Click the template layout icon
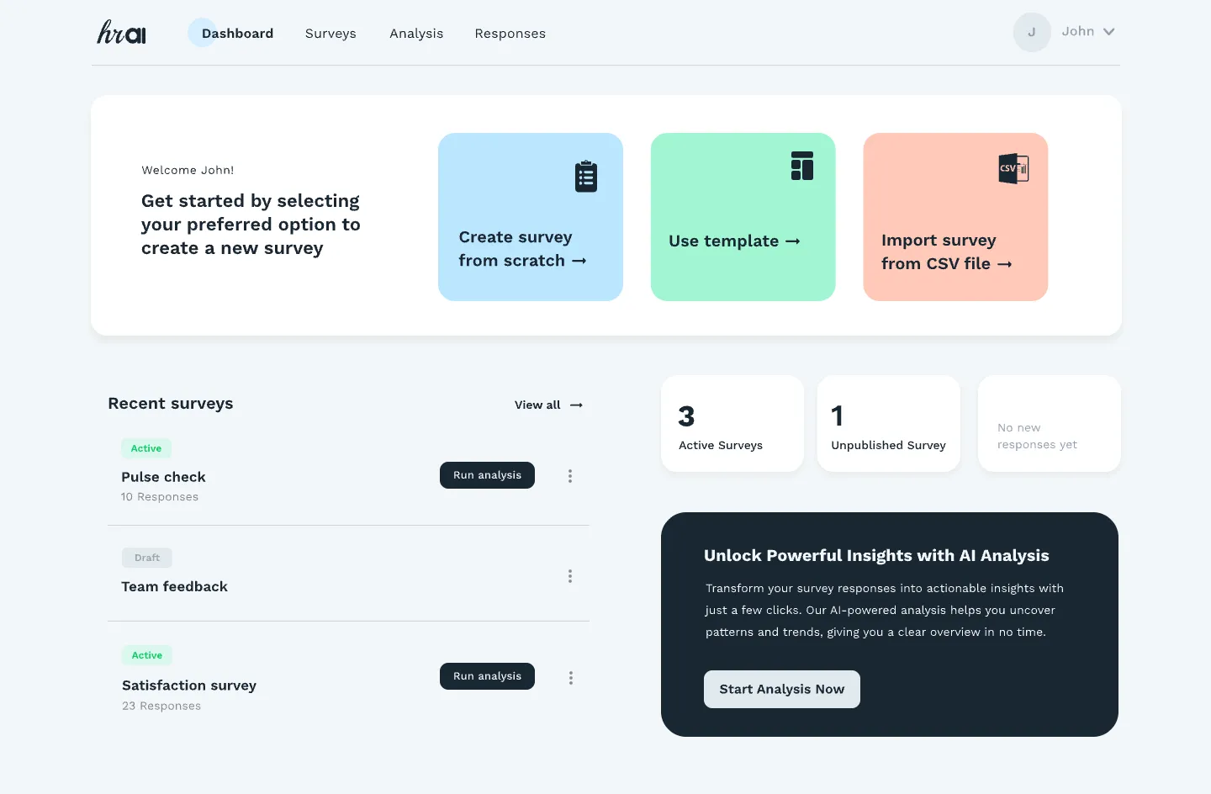Viewport: 1211px width, 794px height. pos(802,166)
